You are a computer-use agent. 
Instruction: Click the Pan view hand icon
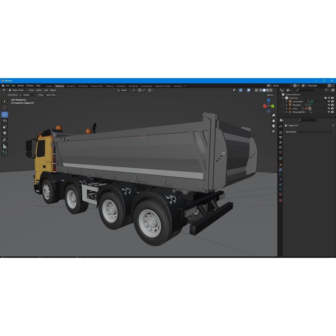[273, 121]
